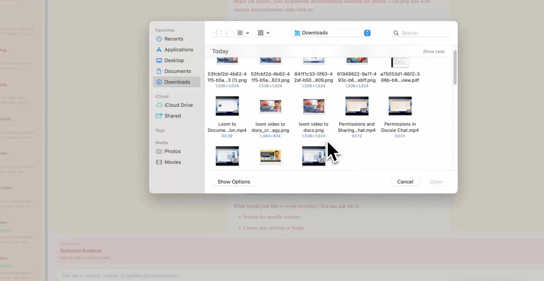Select the Permissions in Docsie Chat.mp4 thumbnail
The width and height of the screenshot is (544, 281).
click(x=400, y=106)
